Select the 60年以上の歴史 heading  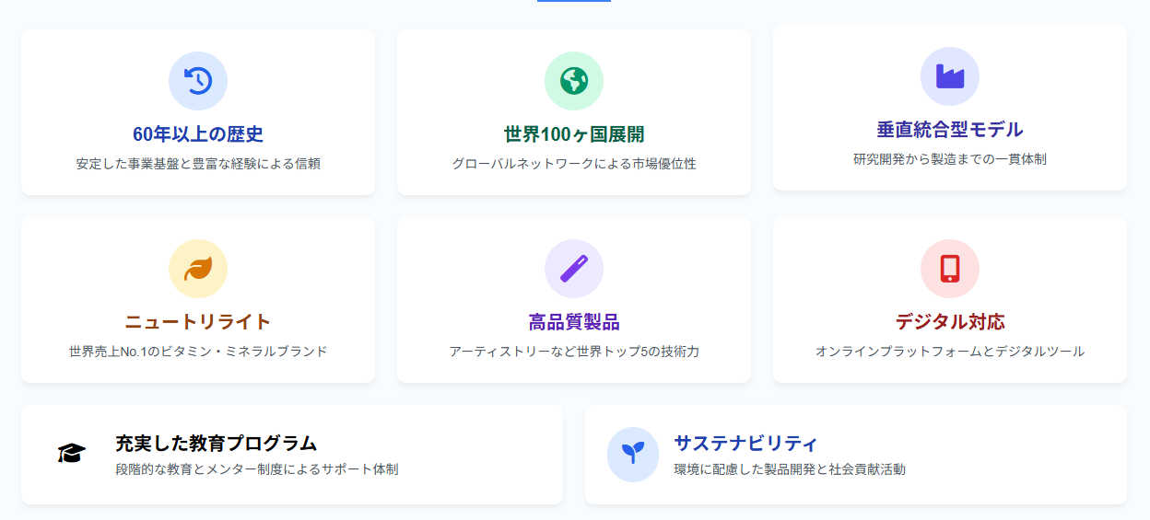pos(198,134)
